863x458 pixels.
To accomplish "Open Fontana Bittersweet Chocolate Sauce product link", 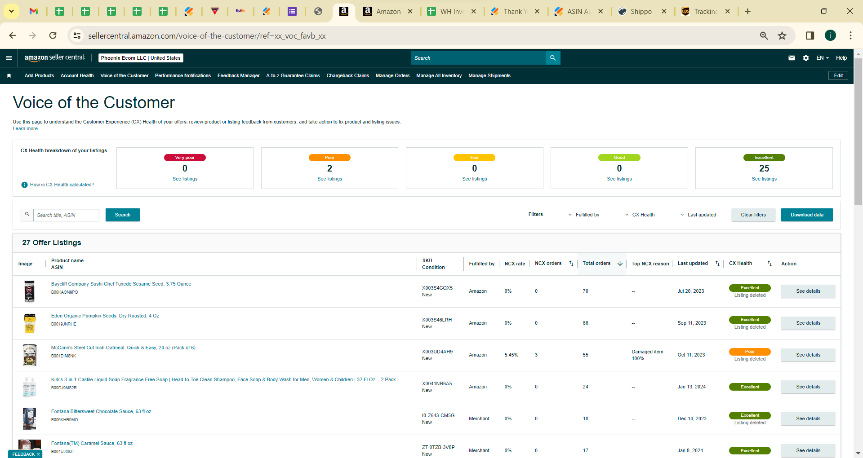I will click(x=101, y=411).
